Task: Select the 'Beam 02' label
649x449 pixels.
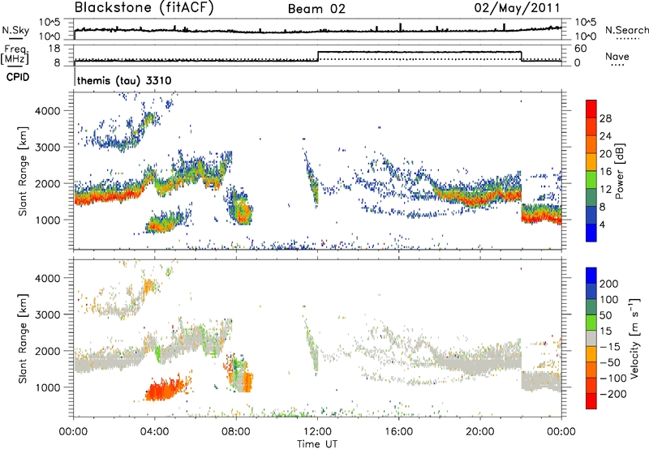Action: pos(316,9)
